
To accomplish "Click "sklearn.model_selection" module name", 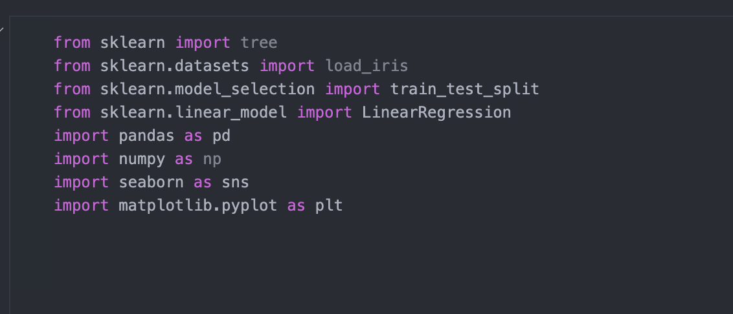I will click(207, 89).
